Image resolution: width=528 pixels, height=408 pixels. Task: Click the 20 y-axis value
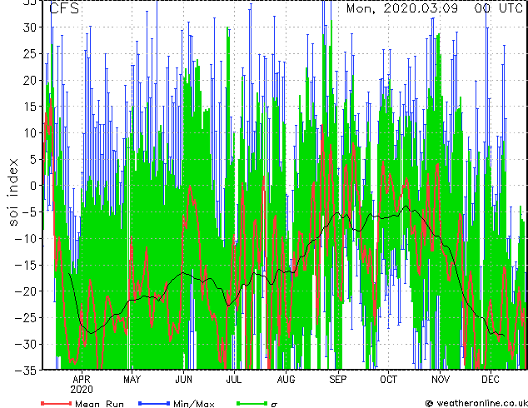coord(30,80)
